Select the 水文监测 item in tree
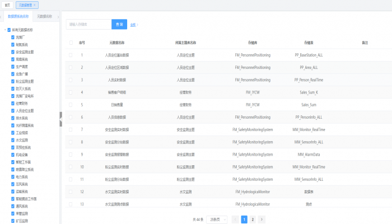 click(x=22, y=140)
